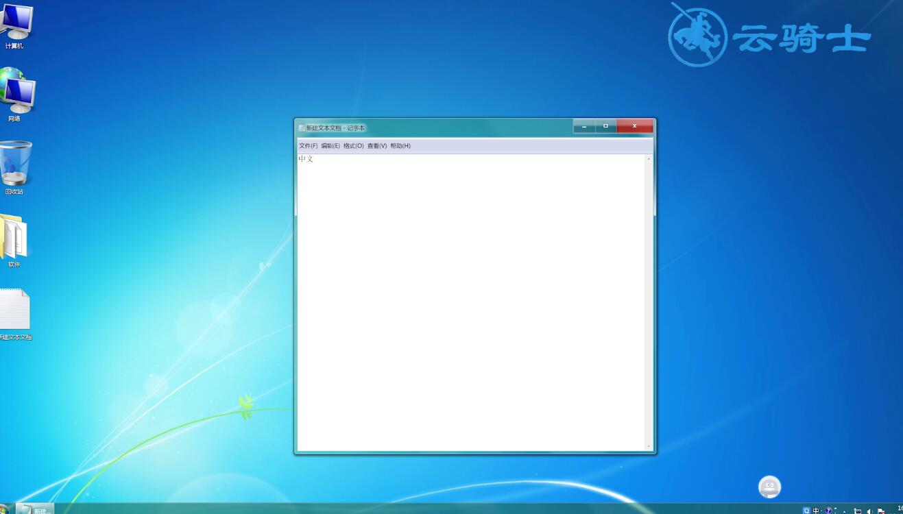The image size is (903, 514).
Task: Open the 编辑(E) menu
Action: coord(330,146)
